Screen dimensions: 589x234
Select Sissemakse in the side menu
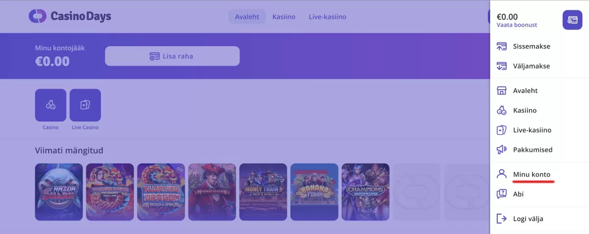tap(532, 47)
